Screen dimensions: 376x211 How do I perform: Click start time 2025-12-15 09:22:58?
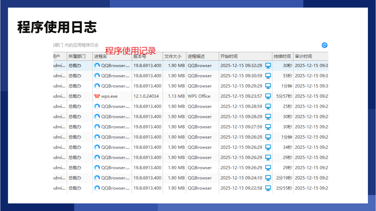pyautogui.click(x=241, y=188)
